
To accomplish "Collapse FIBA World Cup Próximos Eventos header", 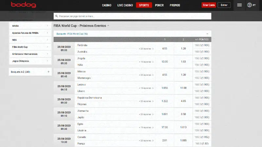I will coord(108,25).
